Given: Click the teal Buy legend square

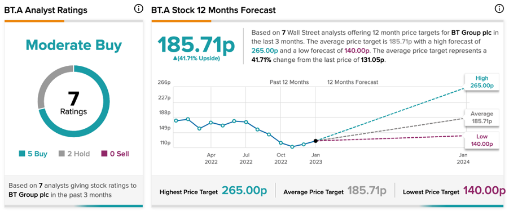Looking at the screenshot, I should [22, 154].
